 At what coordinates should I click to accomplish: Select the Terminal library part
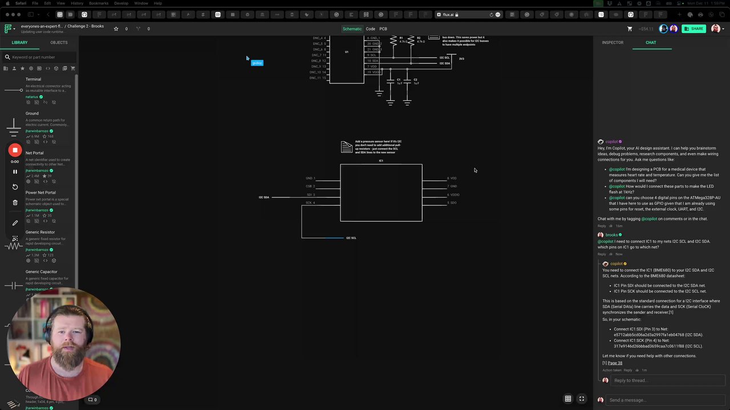39,91
